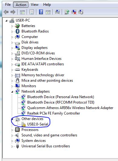Image resolution: width=118 pixels, height=161 pixels.
Task: Click Scan for hardware changes icon
Action: pos(57,12)
